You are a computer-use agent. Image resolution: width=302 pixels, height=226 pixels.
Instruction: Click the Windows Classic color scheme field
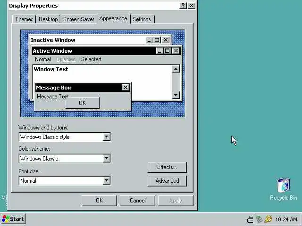[x=65, y=159]
